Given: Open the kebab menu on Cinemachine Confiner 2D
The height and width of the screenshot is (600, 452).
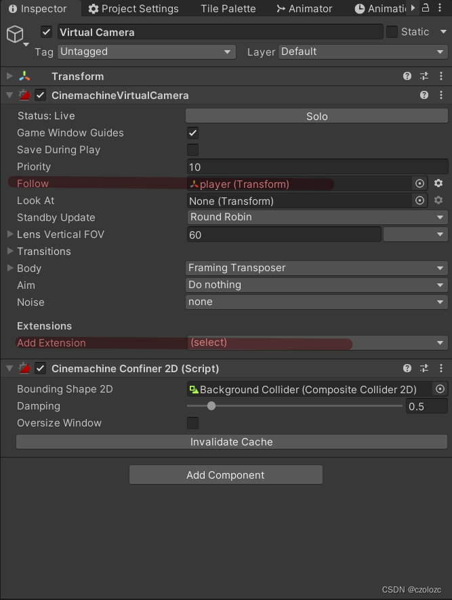Looking at the screenshot, I should pos(441,368).
